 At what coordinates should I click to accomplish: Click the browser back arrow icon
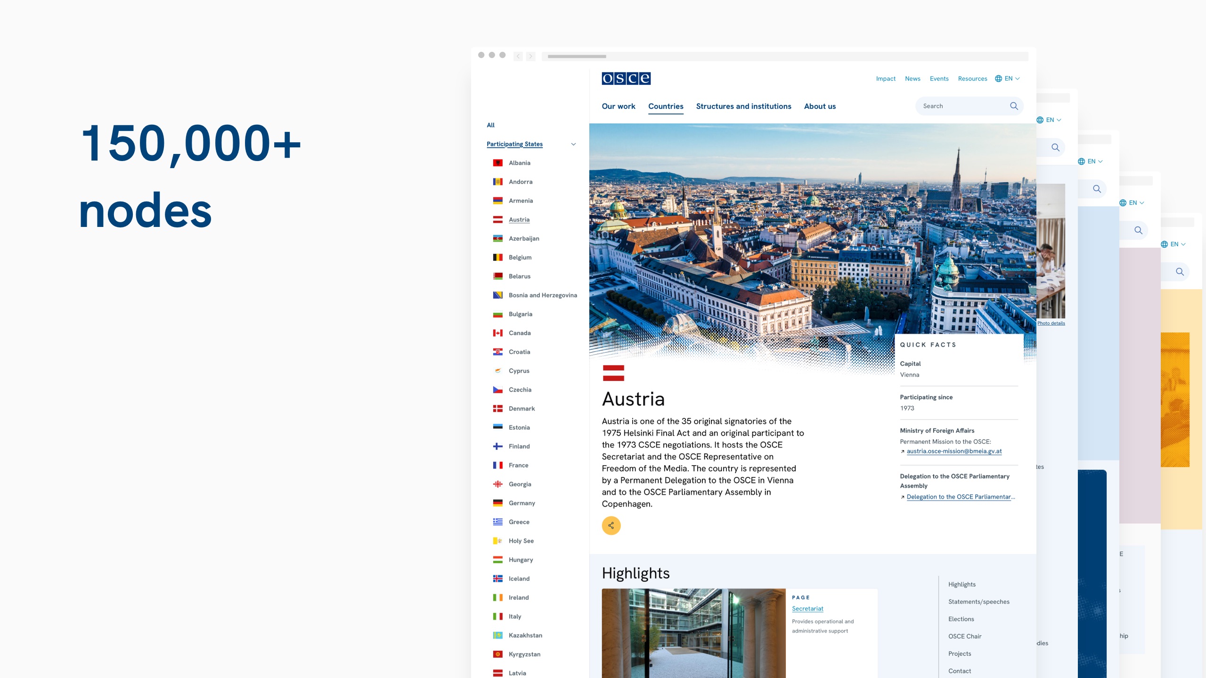point(518,56)
